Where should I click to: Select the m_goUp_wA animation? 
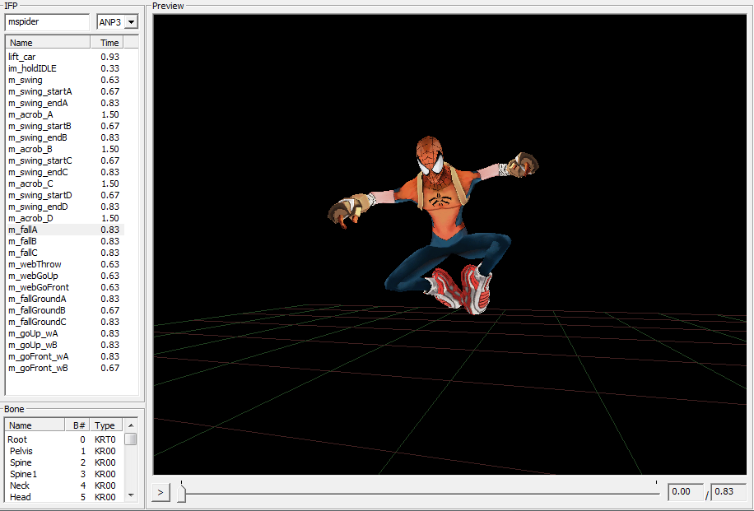point(64,333)
